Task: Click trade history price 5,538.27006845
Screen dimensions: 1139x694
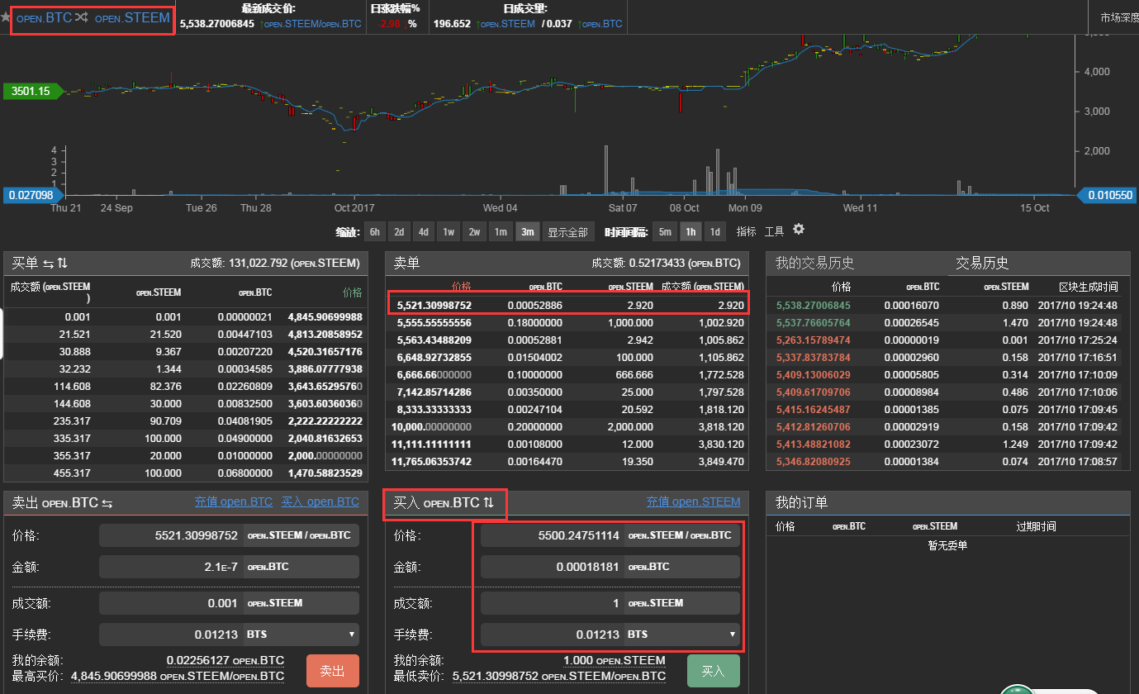Action: (814, 305)
